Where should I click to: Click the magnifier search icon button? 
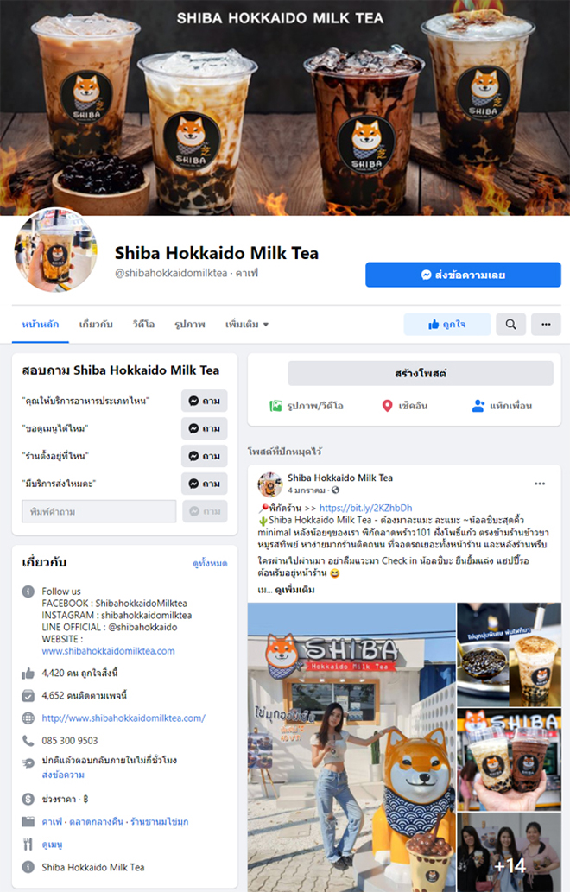click(x=510, y=325)
